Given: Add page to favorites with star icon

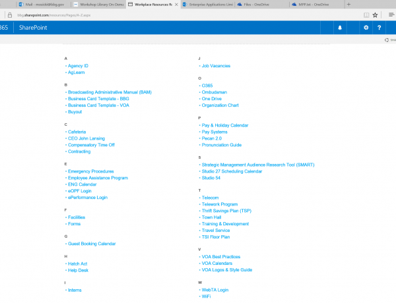Looking at the screenshot, I should [375, 15].
